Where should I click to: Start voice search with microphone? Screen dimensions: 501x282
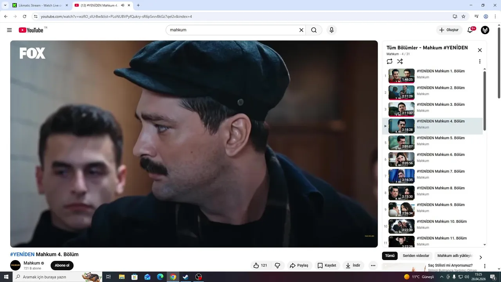tap(332, 30)
